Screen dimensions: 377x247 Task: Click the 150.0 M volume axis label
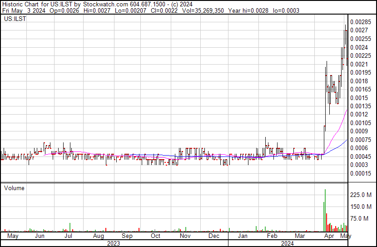tap(361, 207)
